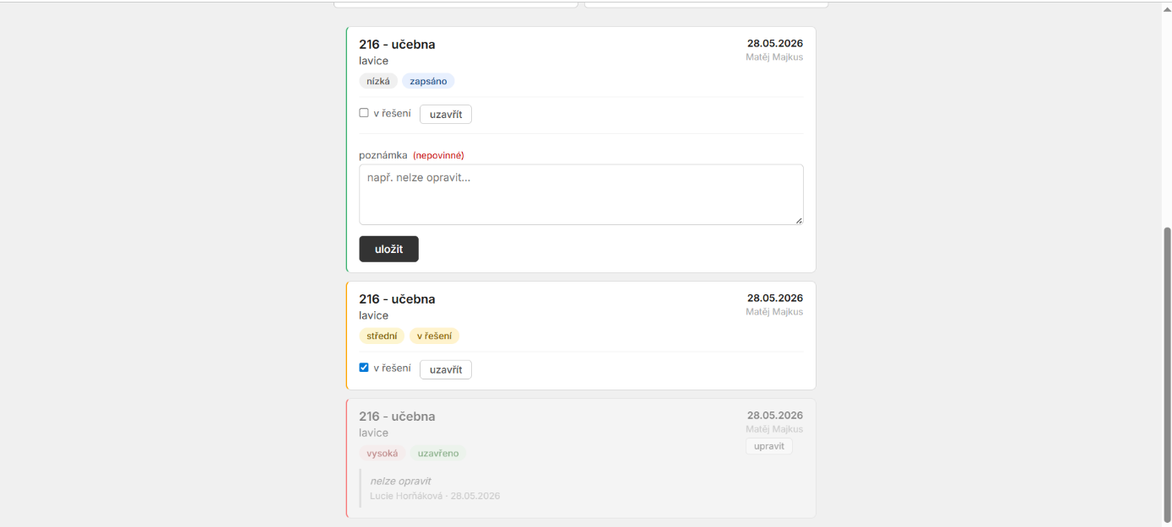This screenshot has height=527, width=1172.
Task: Click "upravit" on the closed report
Action: [769, 446]
